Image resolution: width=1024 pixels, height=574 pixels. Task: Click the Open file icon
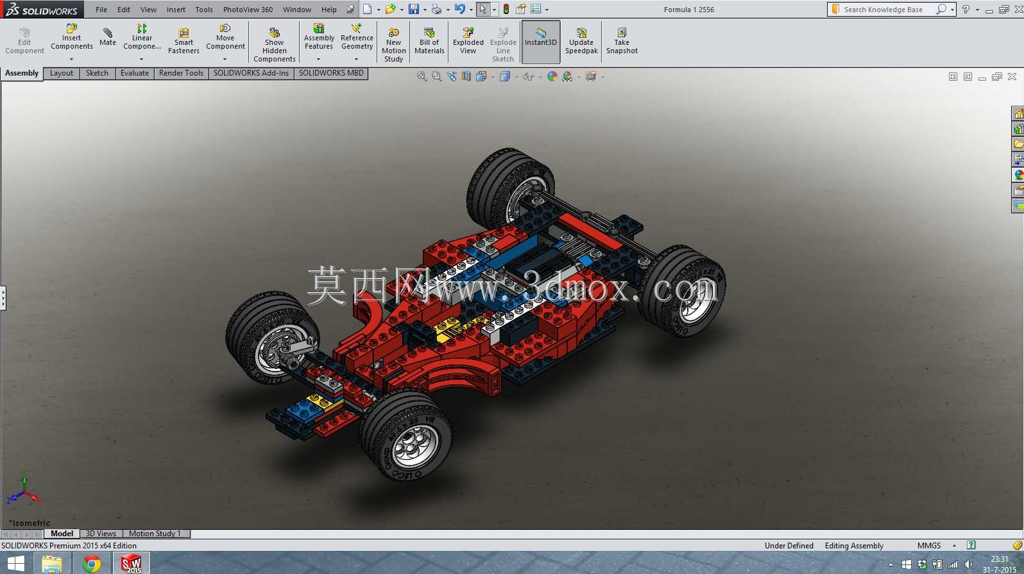[x=389, y=9]
